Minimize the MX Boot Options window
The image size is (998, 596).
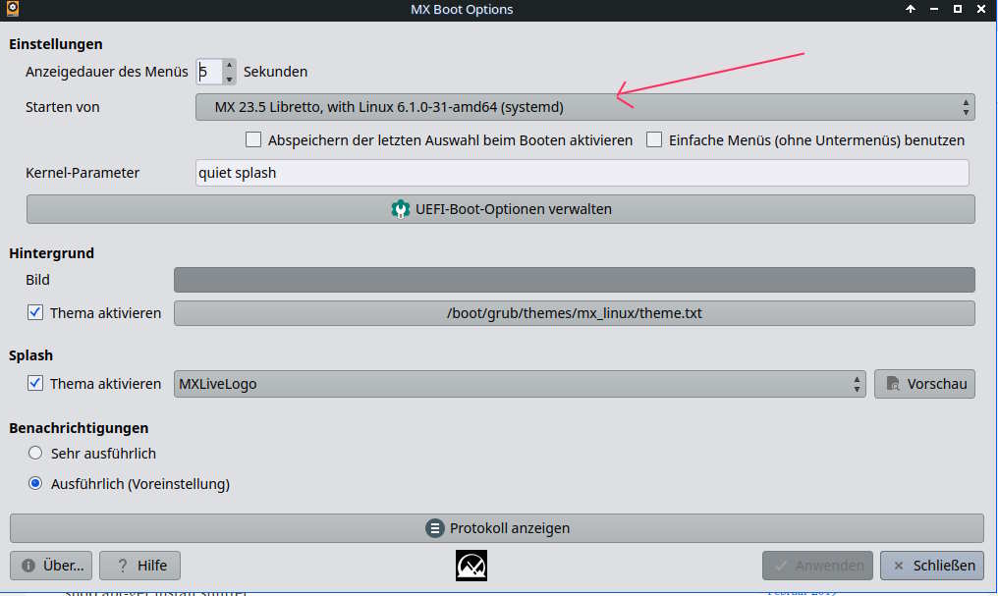pyautogui.click(x=934, y=9)
